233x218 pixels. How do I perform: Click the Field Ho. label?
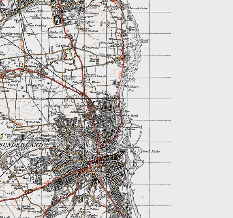(x=50, y=91)
